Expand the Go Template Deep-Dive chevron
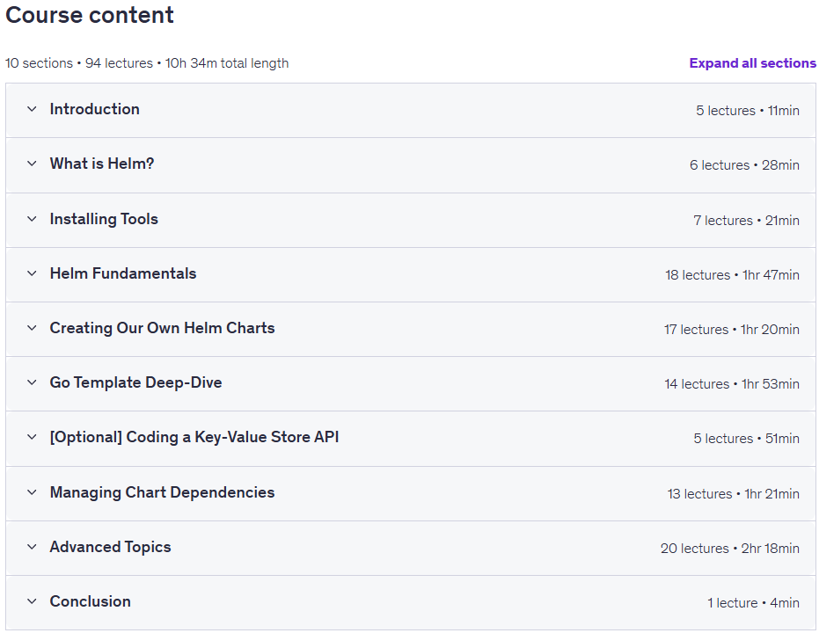 (32, 382)
